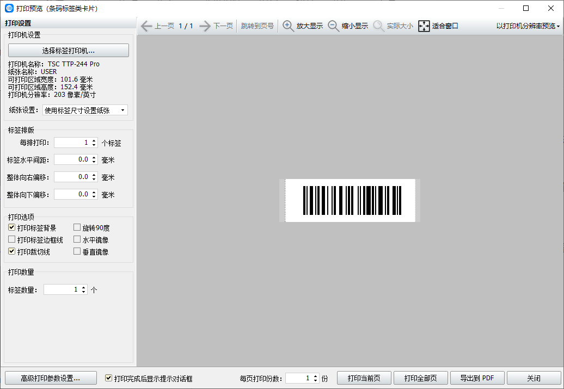564x389 pixels.
Task: Click the app icon in title bar
Action: (x=9, y=8)
